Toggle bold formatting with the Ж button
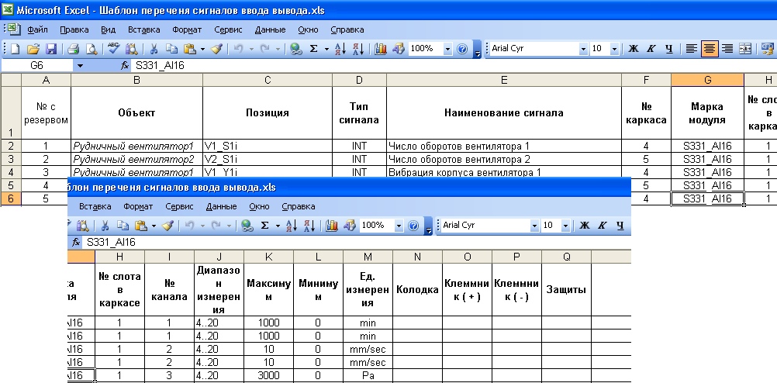Screen dimensions: 777x383 [633, 49]
